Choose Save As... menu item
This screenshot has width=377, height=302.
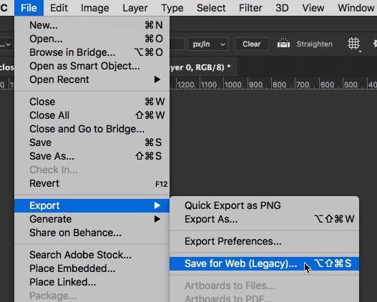(92, 156)
